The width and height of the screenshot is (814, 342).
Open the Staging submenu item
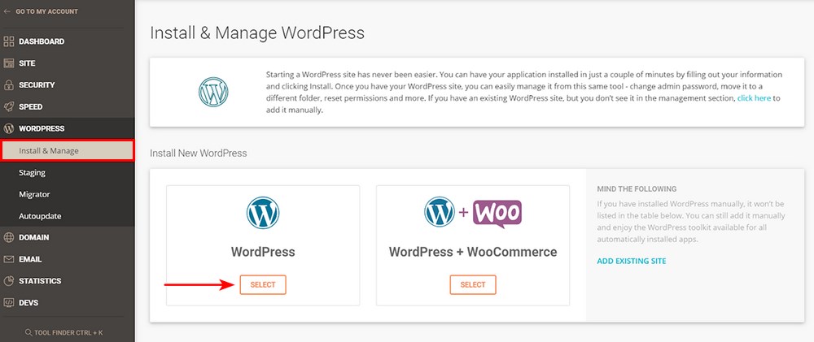[x=33, y=172]
